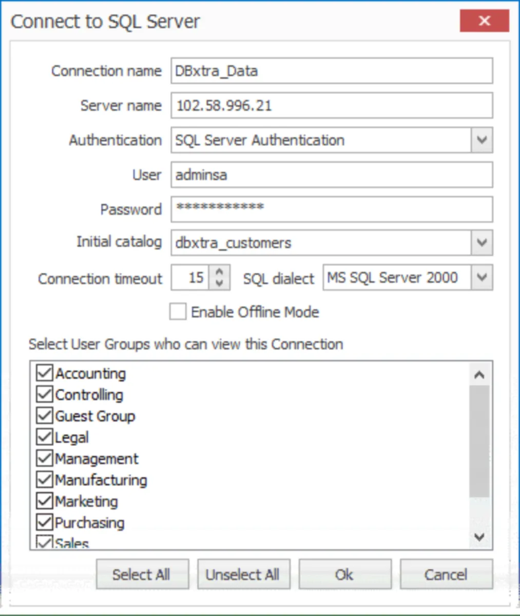
Task: Toggle the Marketing group checkbox
Action: (x=45, y=500)
